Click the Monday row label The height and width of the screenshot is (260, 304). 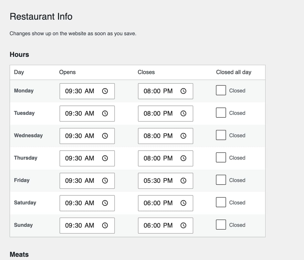(24, 91)
